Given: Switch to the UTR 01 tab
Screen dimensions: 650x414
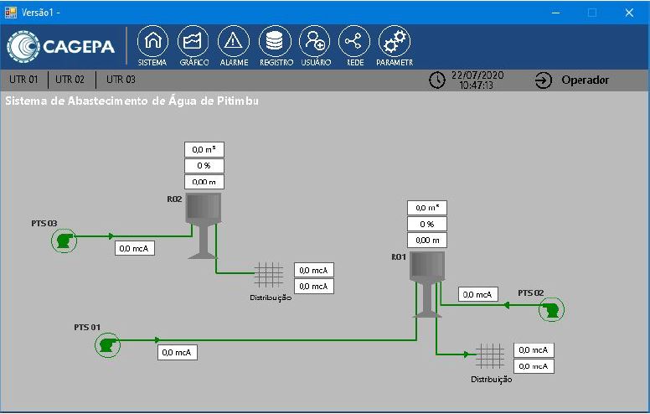Looking at the screenshot, I should click(x=23, y=80).
